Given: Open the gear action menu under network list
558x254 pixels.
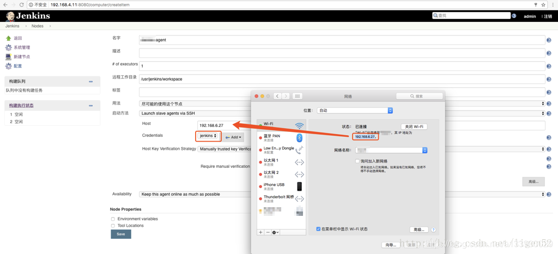Looking at the screenshot, I should point(275,232).
